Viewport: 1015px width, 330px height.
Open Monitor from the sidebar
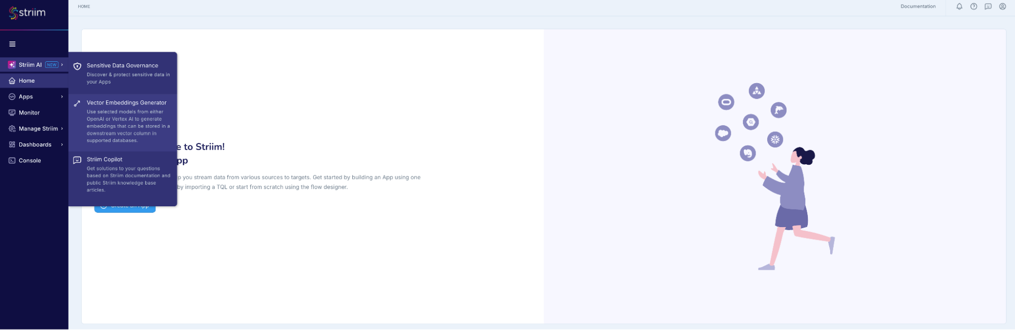click(29, 113)
